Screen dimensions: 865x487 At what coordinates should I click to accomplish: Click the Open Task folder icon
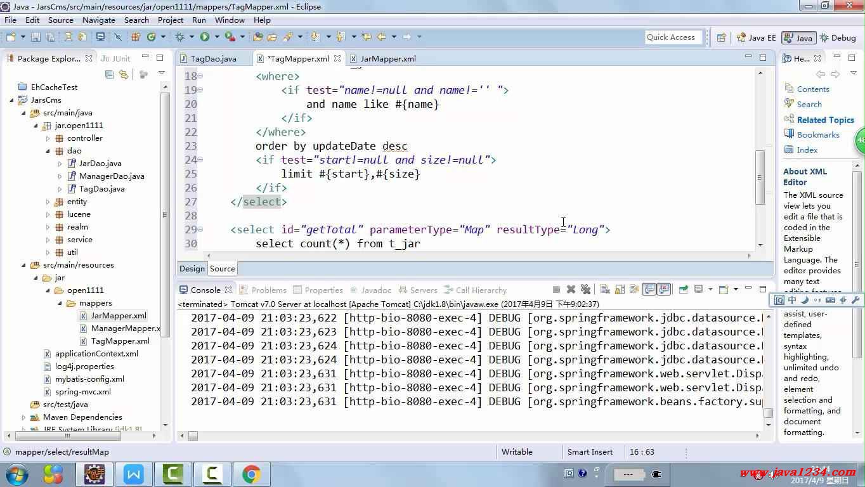pyautogui.click(x=272, y=37)
